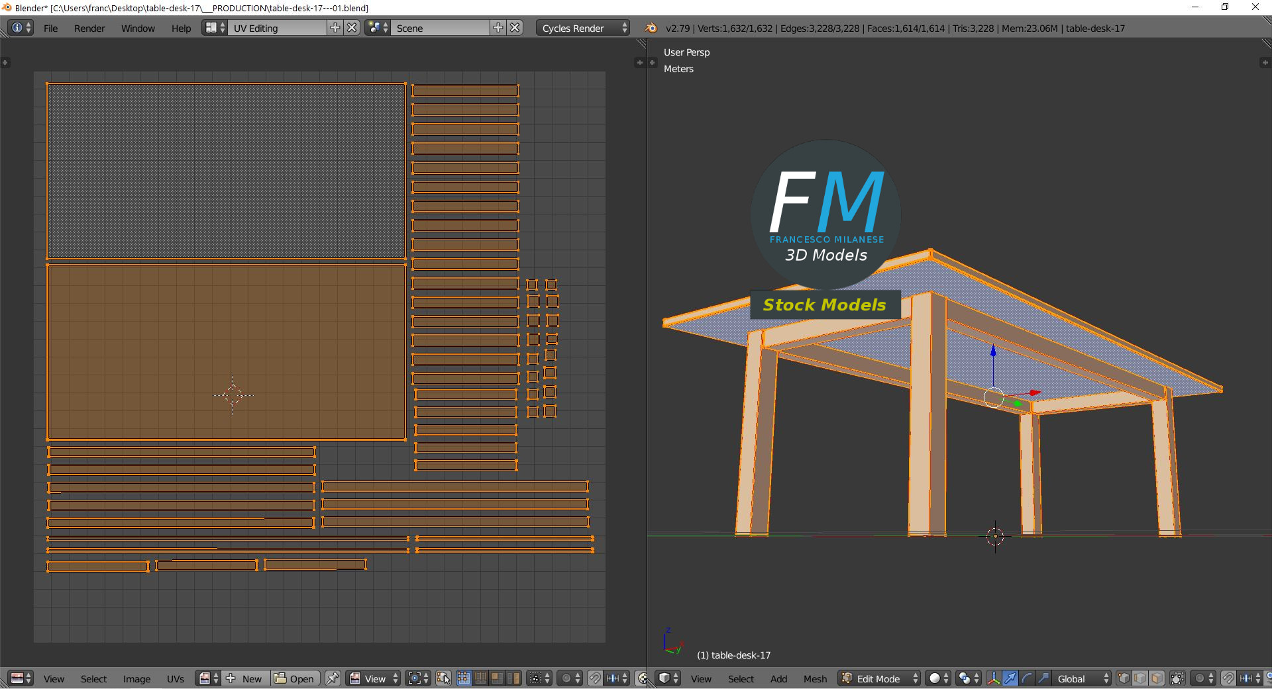Click the pin image icon
Screen dimensions: 1272x689
coord(333,678)
